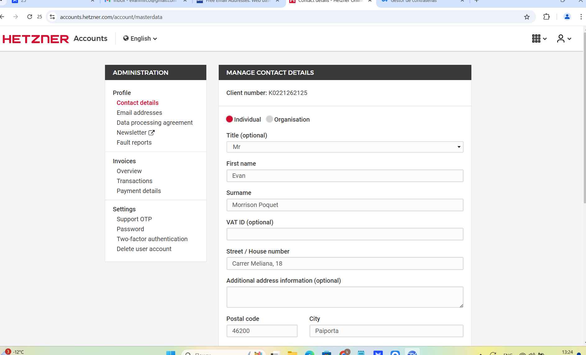Click the page vertical scrollbar
The width and height of the screenshot is (586, 355).
[584, 124]
